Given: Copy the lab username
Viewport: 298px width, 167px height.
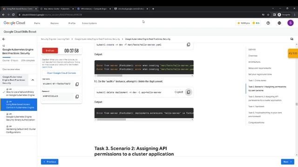Looking at the screenshot, I should (x=77, y=84).
